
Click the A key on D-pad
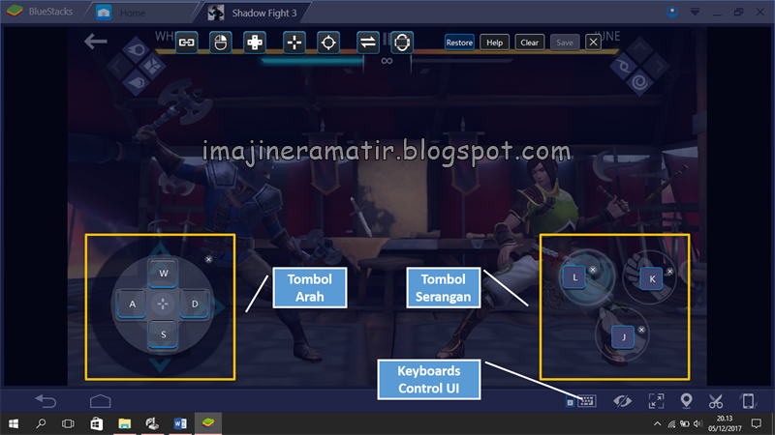pyautogui.click(x=132, y=304)
